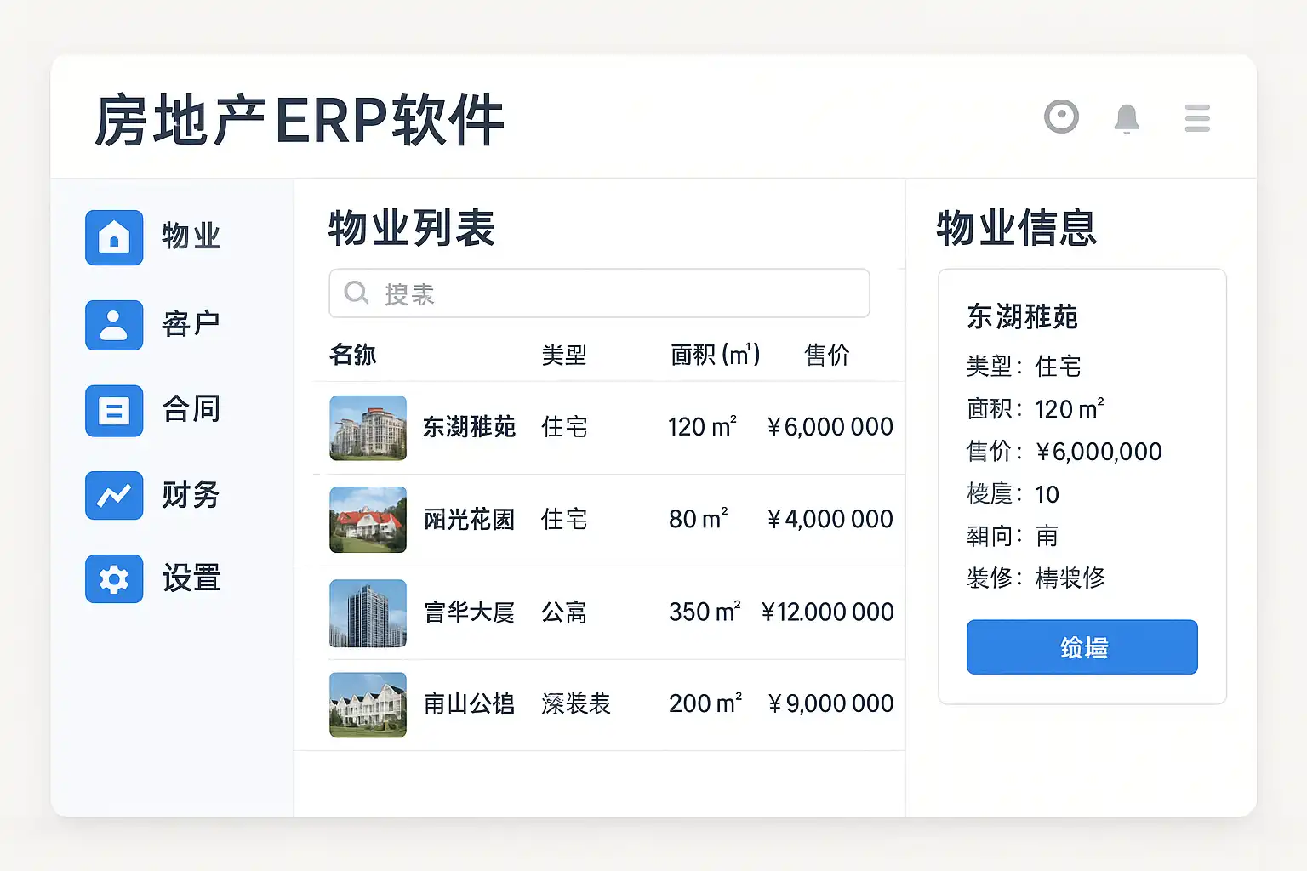Click the 物业列表 heading
Screen dimensions: 1307x871
[x=412, y=228]
